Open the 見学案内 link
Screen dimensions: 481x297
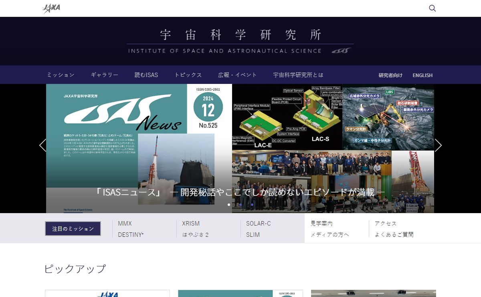[x=321, y=224]
